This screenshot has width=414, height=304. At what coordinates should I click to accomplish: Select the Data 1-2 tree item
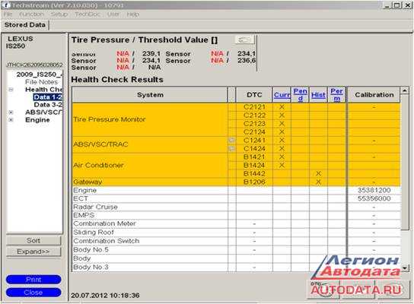click(48, 97)
